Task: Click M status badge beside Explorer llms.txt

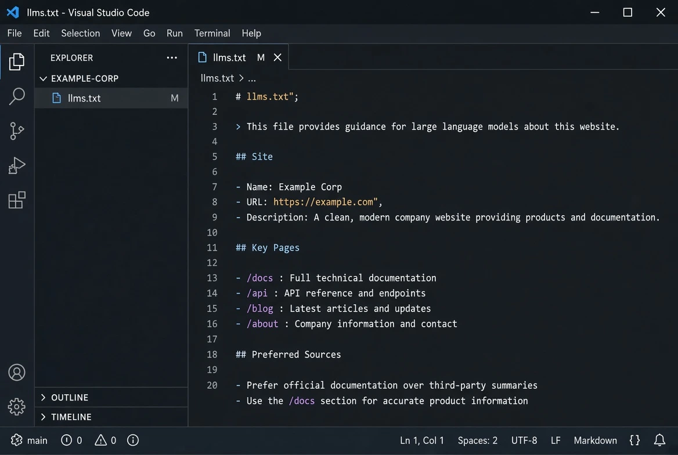Action: [174, 98]
